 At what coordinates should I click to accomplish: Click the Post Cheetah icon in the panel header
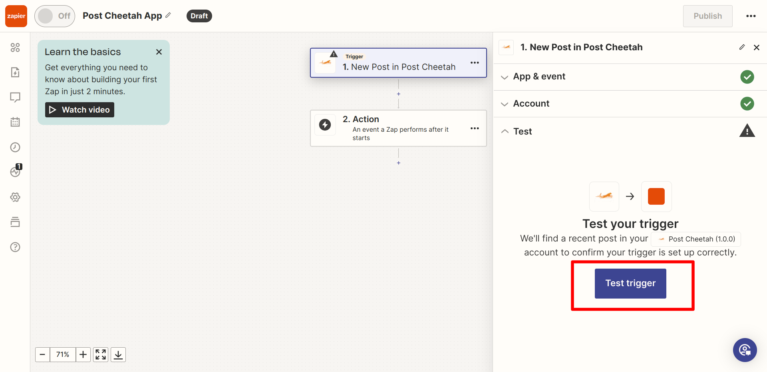(506, 47)
